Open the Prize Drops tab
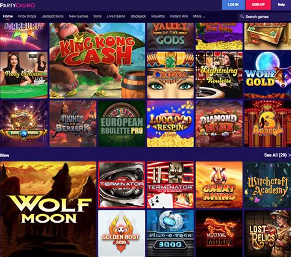Image resolution: width=291 pixels, height=257 pixels. (27, 17)
